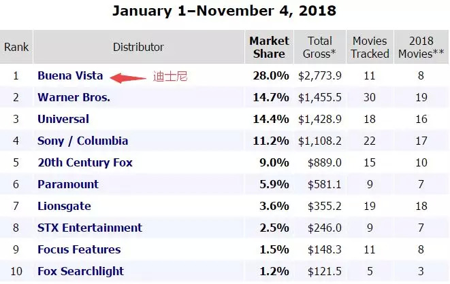Sort by the Market Share header

pos(269,47)
